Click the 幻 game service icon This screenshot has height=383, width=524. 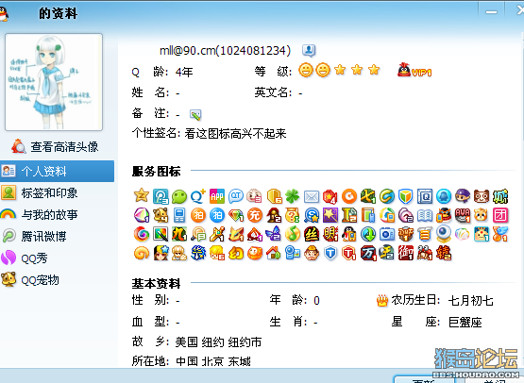coord(236,253)
